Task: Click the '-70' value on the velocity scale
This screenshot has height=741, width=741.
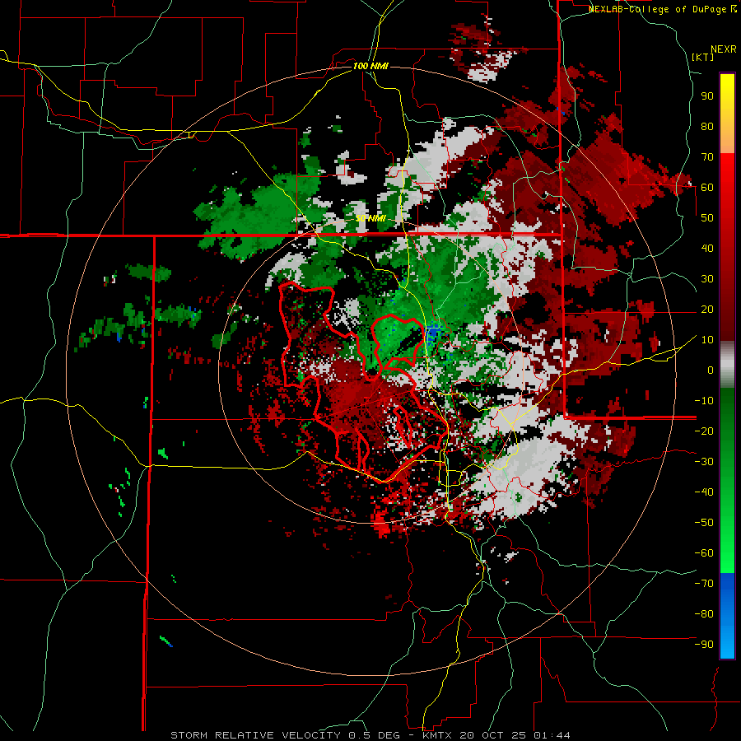Action: pyautogui.click(x=704, y=584)
